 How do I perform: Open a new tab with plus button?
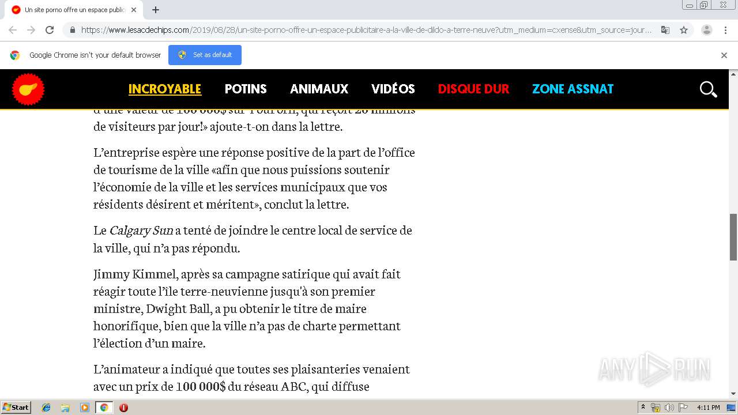pyautogui.click(x=156, y=10)
